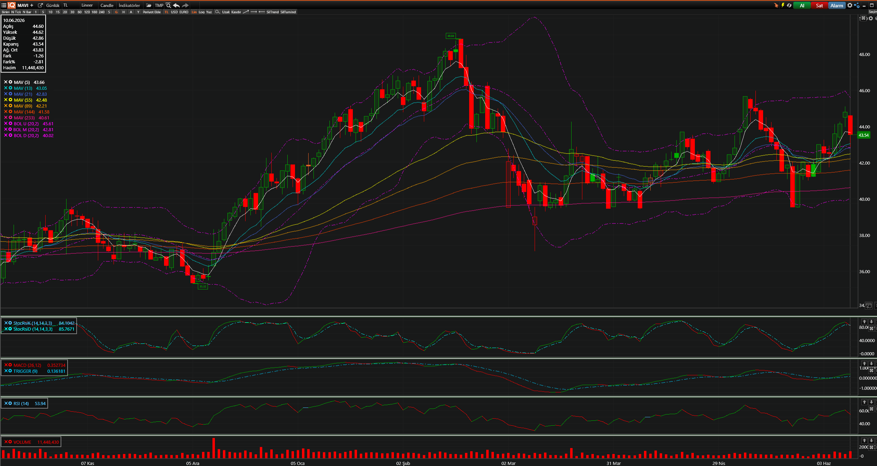Image resolution: width=877 pixels, height=466 pixels.
Task: Select the right-pointing arrow line tool
Action: [x=254, y=12]
